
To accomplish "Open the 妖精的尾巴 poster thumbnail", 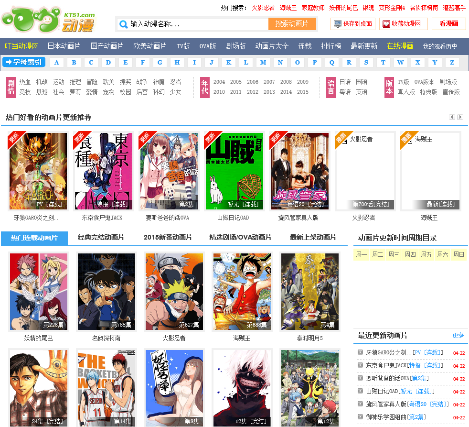I will tap(39, 292).
